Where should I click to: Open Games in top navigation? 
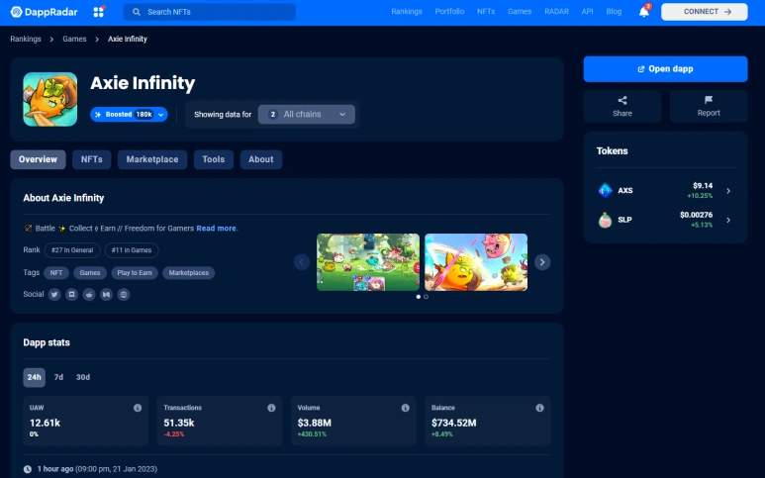pos(520,11)
